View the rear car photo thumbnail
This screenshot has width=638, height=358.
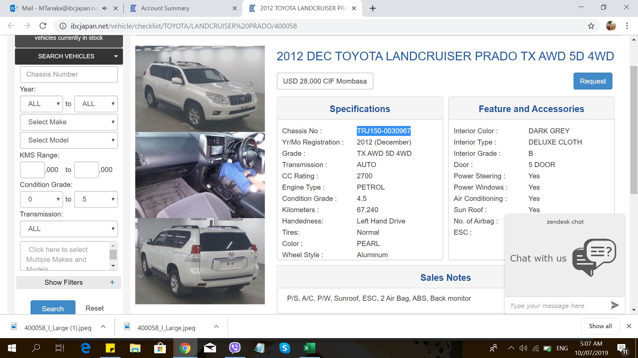[200, 261]
